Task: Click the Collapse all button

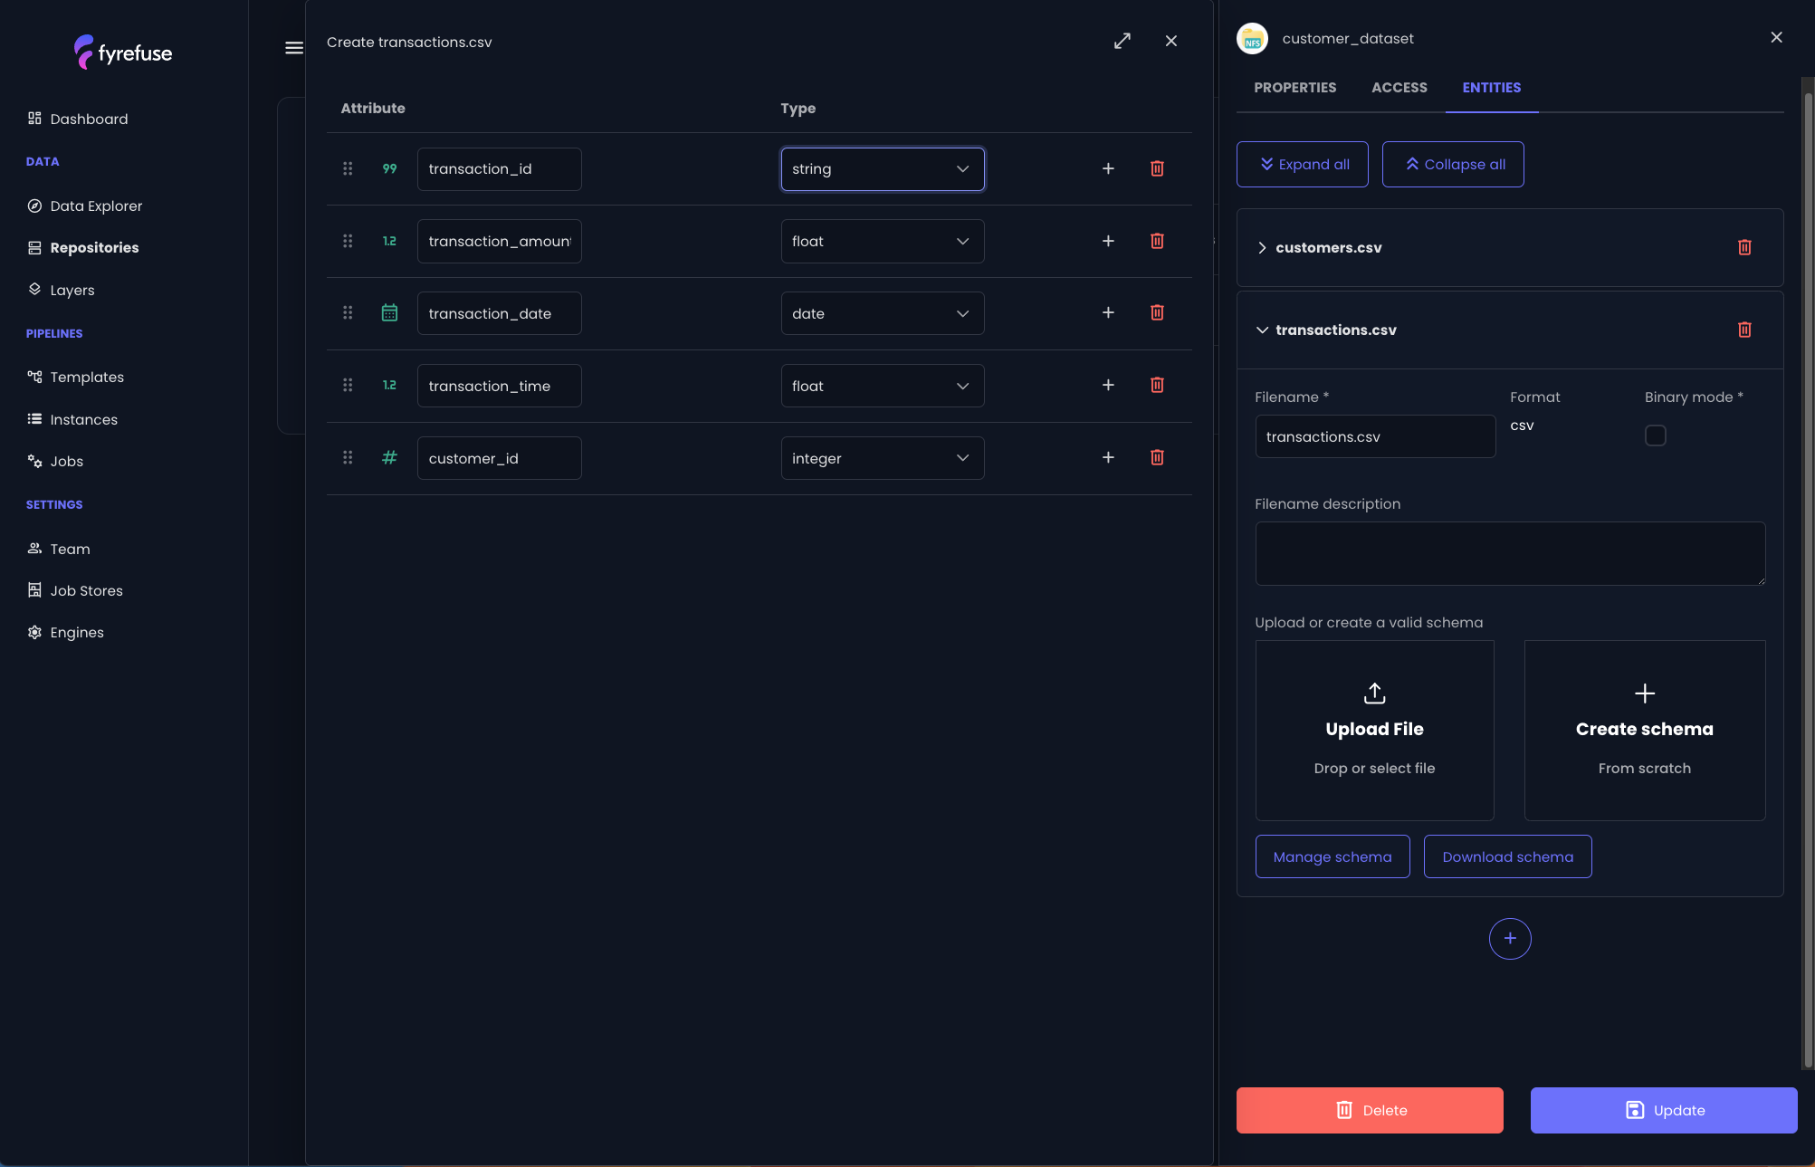Action: 1453,165
